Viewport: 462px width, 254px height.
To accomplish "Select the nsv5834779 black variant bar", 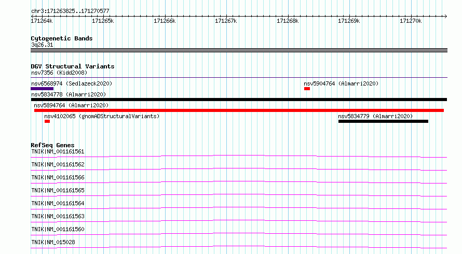I will tap(383, 121).
